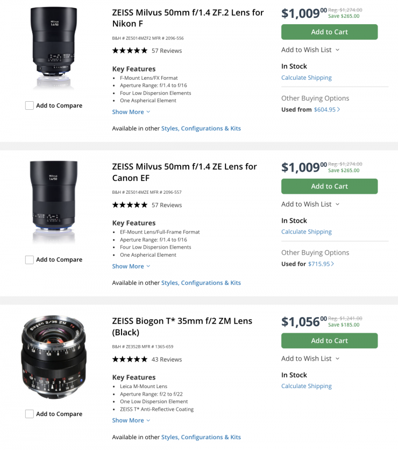The width and height of the screenshot is (398, 450).
Task: Add the Milvus Nikon F lens to cart
Action: [x=329, y=32]
